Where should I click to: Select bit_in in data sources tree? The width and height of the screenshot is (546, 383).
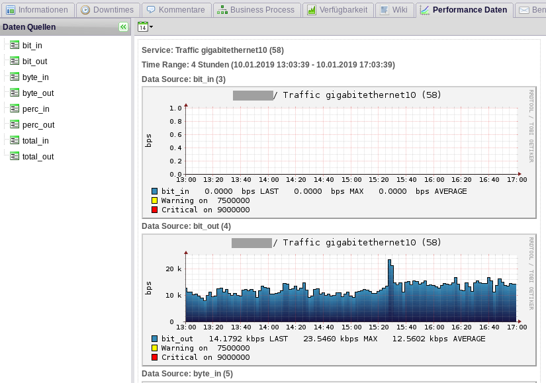(32, 45)
